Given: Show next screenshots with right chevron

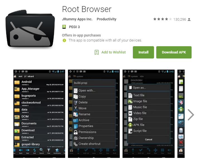Looking at the screenshot, I should pyautogui.click(x=191, y=115).
